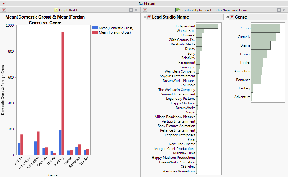
Task: Click the Sony studio label
Action: pos(191,53)
